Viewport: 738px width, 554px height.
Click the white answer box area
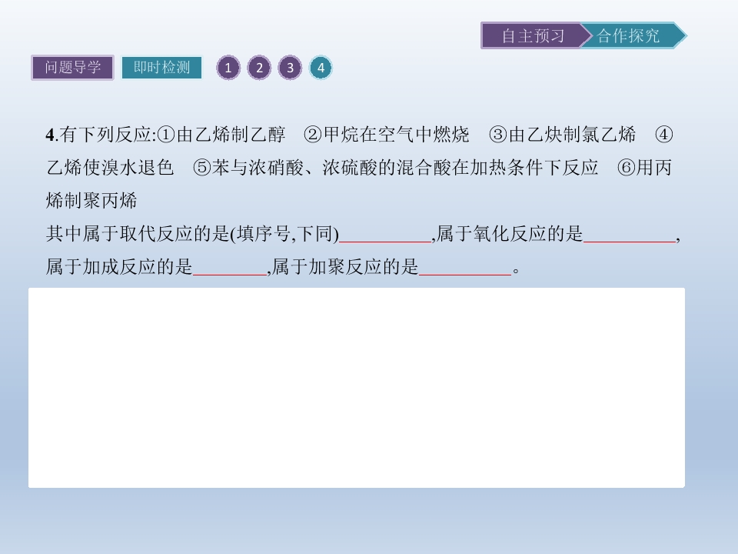pos(357,388)
